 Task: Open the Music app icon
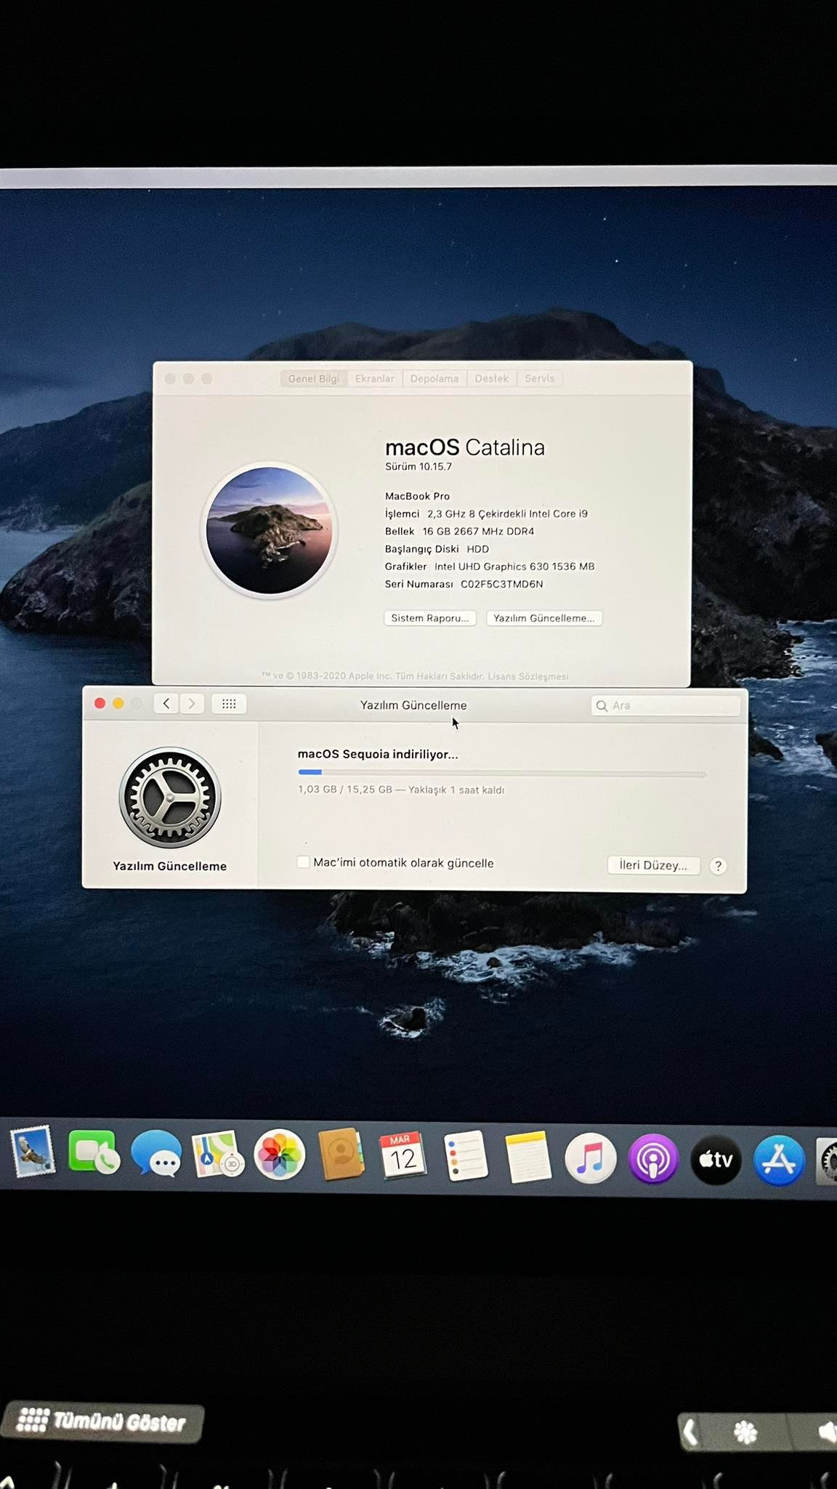coord(590,1158)
